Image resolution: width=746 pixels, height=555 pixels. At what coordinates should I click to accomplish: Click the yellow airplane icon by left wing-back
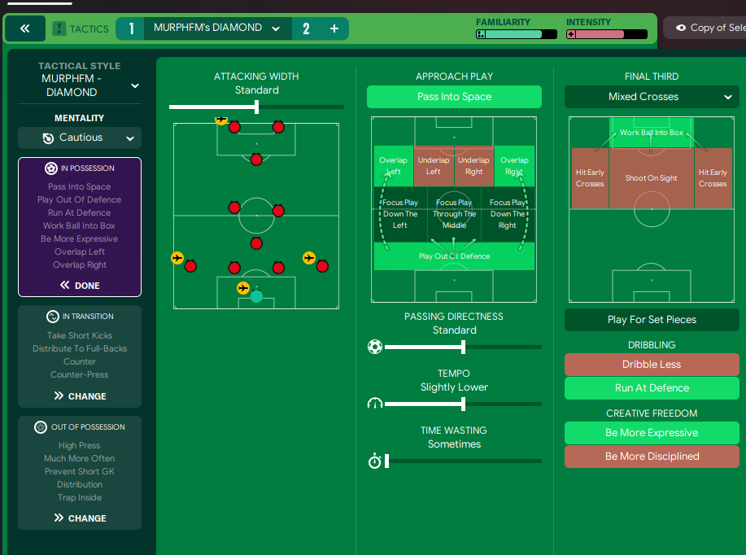(x=177, y=258)
